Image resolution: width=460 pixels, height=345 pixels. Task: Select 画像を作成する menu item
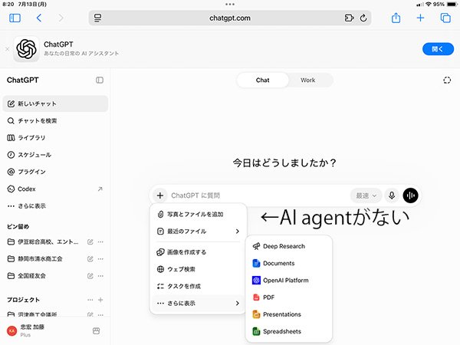[199, 252]
